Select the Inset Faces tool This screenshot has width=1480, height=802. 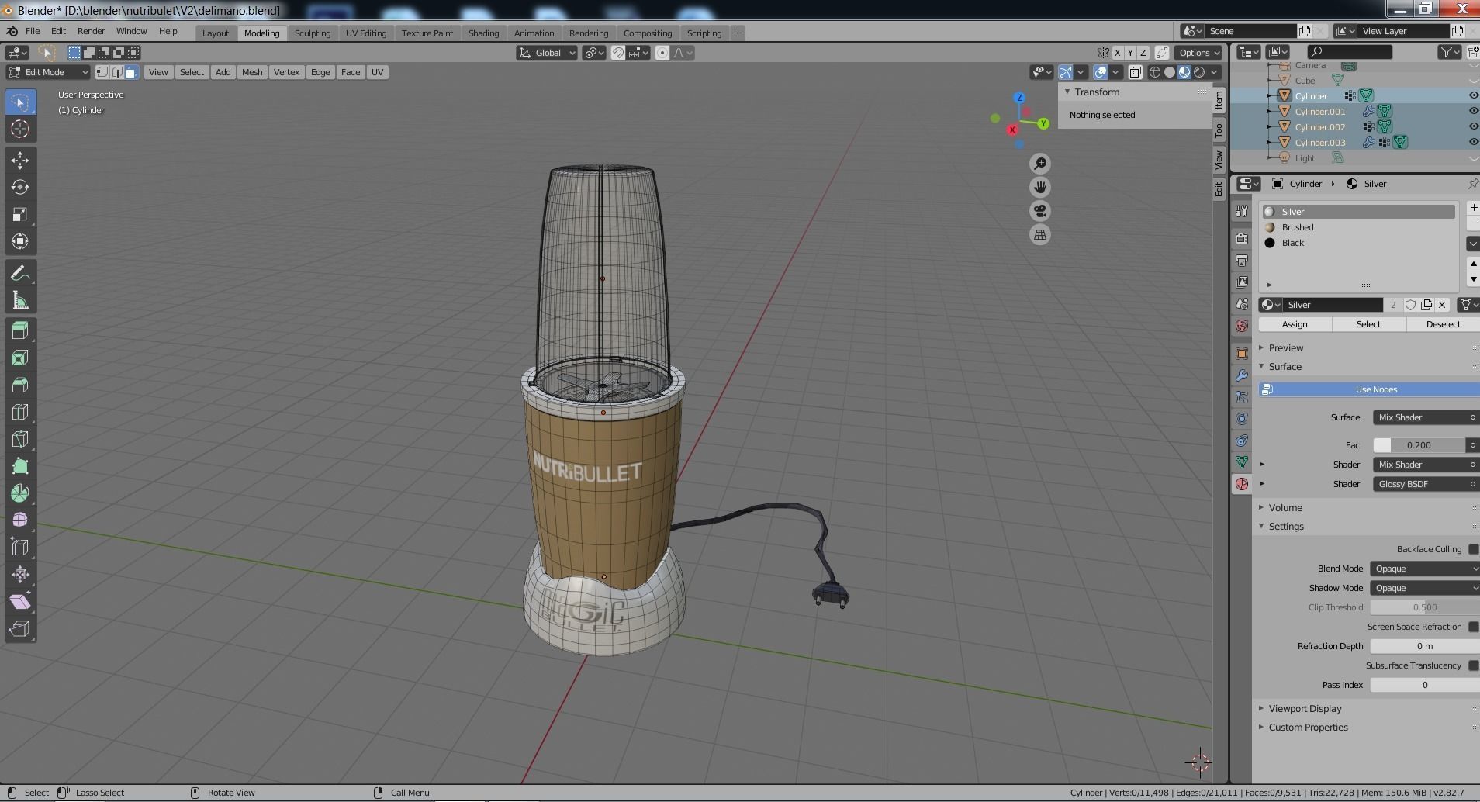click(20, 358)
